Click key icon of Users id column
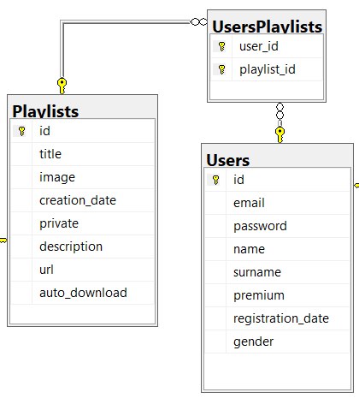This screenshot has height=398, width=359. [215, 180]
